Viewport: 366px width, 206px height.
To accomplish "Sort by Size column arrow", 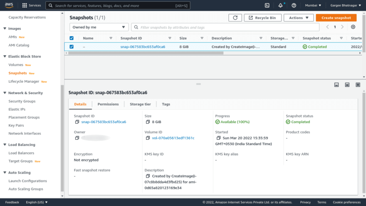I will tap(202, 38).
